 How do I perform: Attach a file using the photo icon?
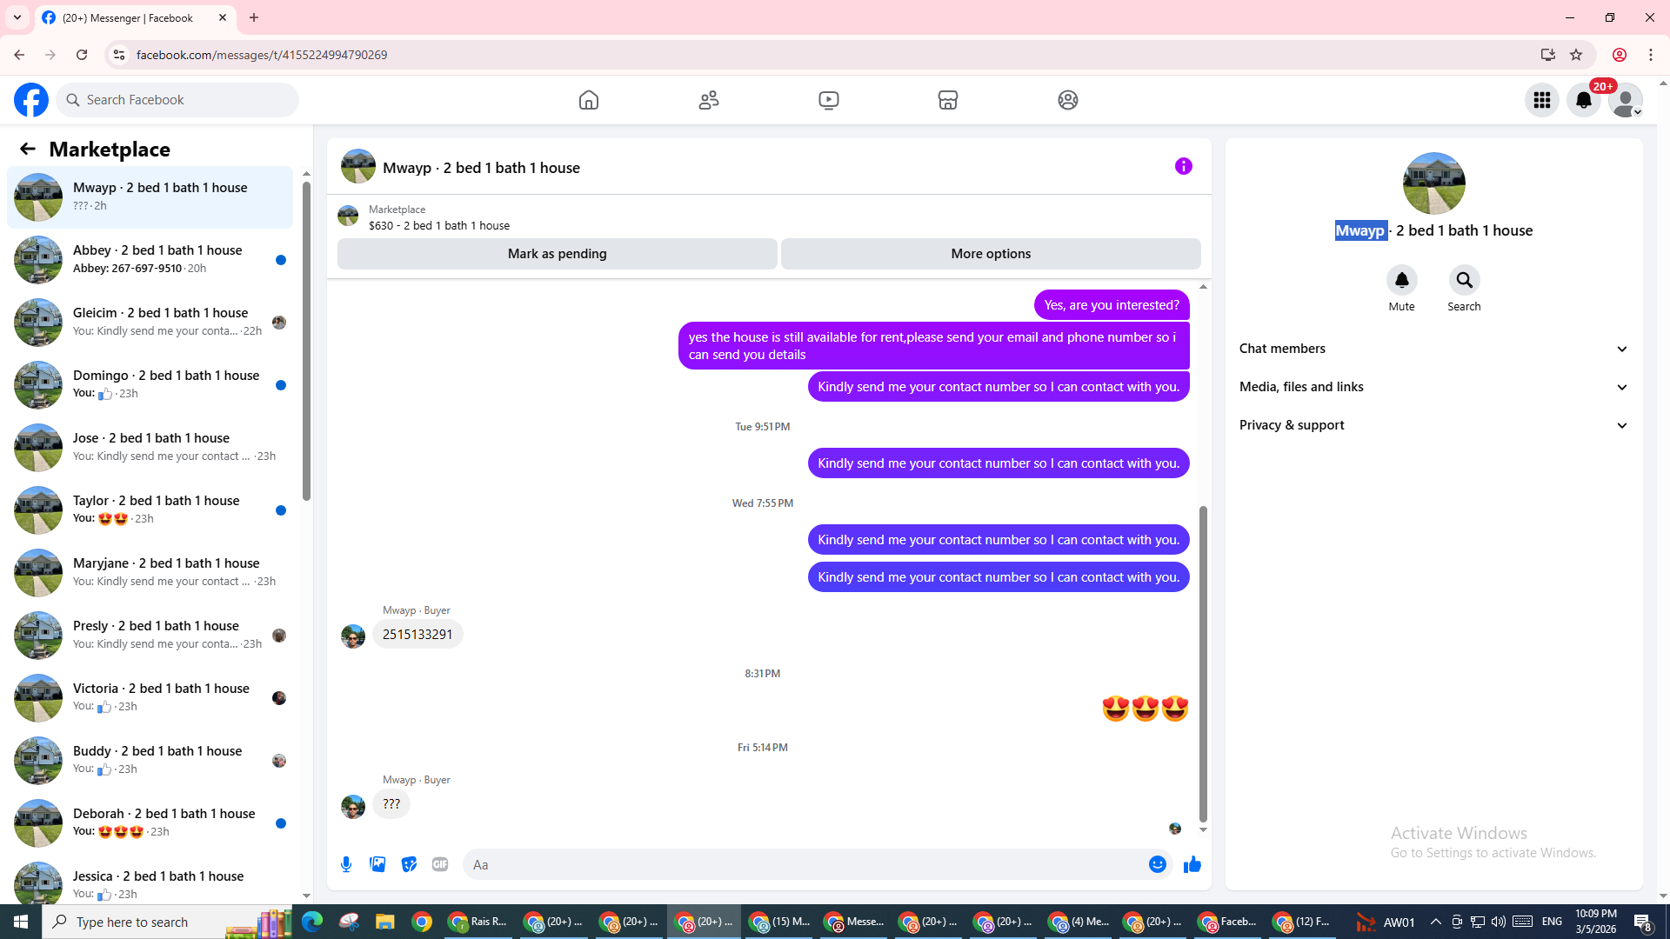[377, 864]
